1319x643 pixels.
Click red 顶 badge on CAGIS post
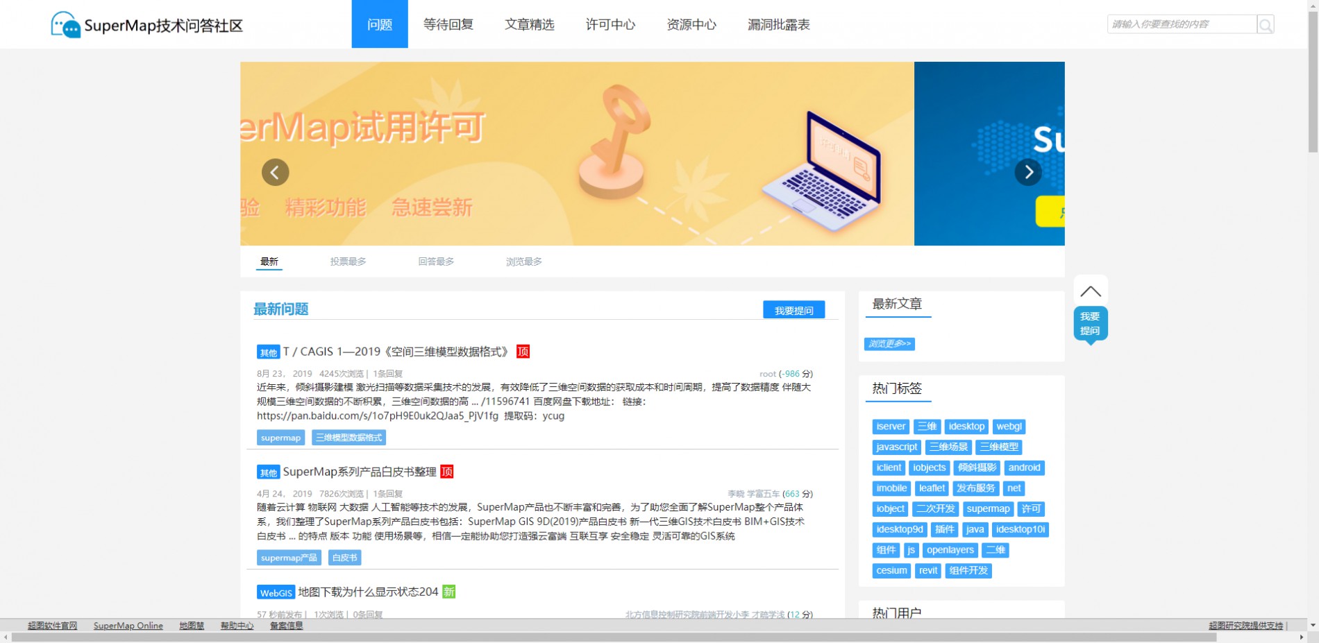(523, 352)
